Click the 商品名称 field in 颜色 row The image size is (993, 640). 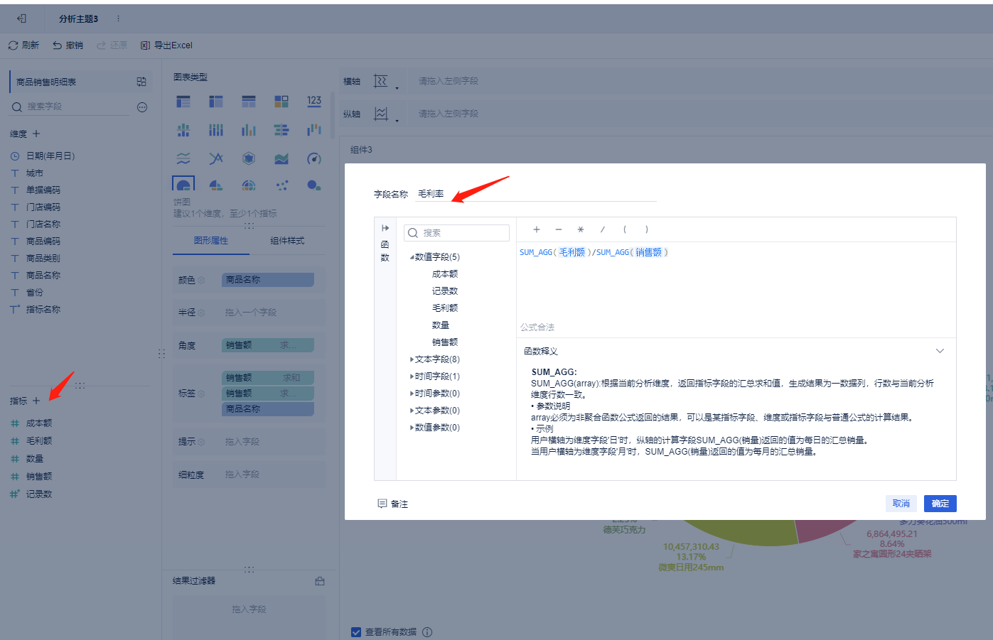(x=268, y=280)
